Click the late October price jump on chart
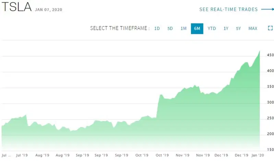The width and height of the screenshot is (274, 161). coord(158,105)
